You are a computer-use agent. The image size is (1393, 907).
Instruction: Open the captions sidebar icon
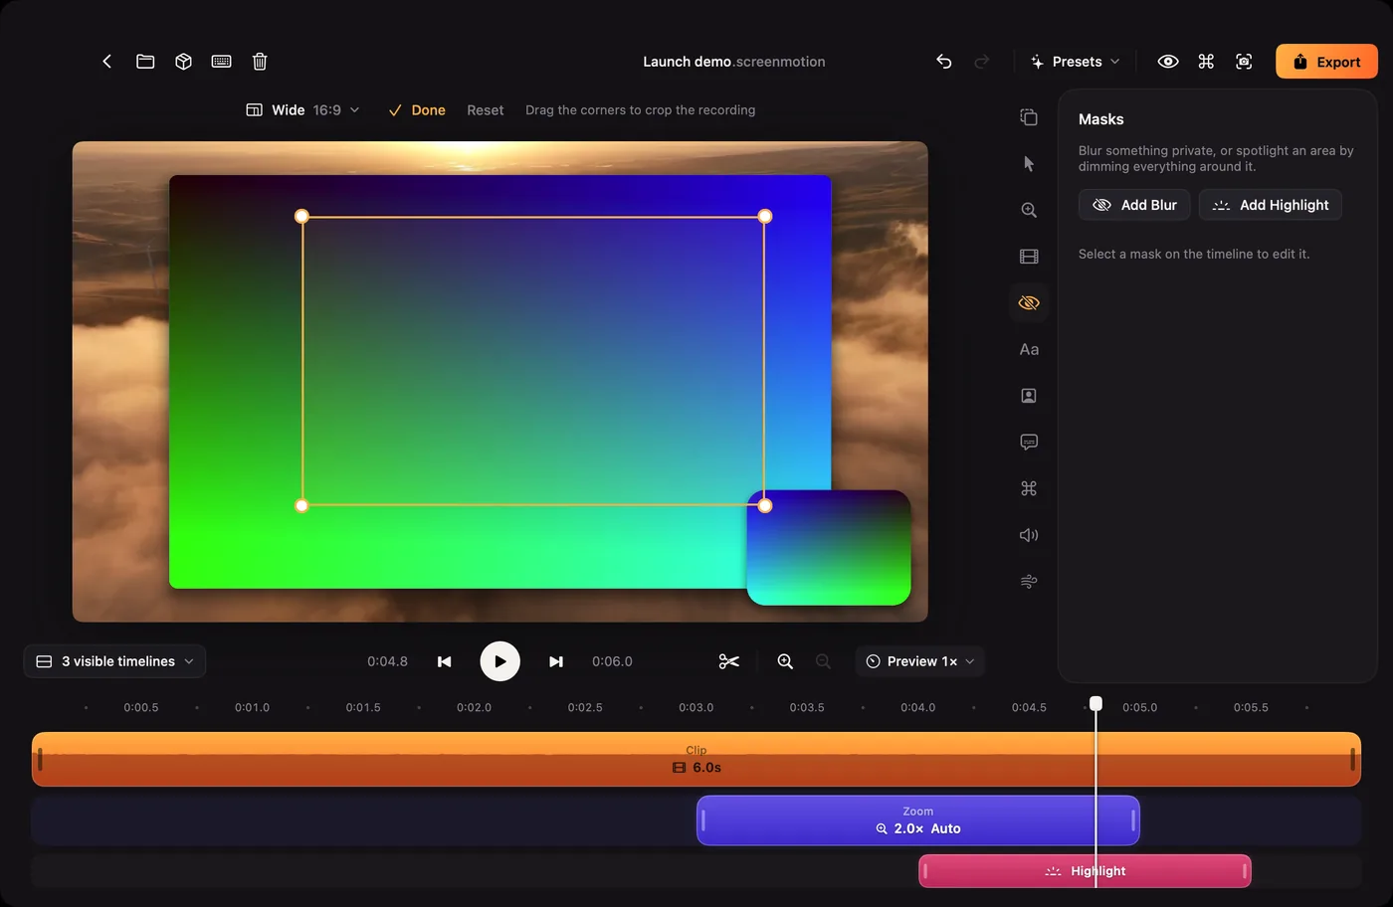[1029, 442]
